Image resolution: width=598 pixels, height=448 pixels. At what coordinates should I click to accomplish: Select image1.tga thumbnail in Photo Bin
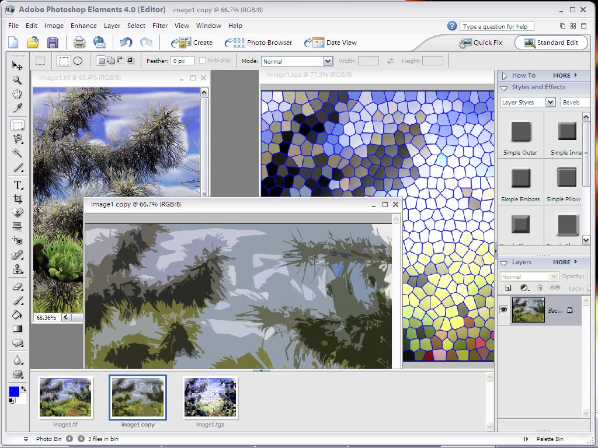point(210,397)
